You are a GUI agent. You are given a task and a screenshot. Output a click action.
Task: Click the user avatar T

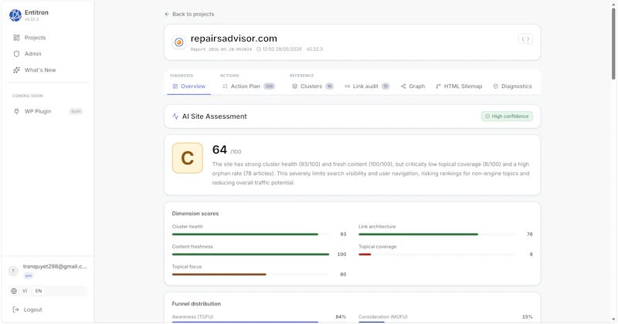coord(13,271)
